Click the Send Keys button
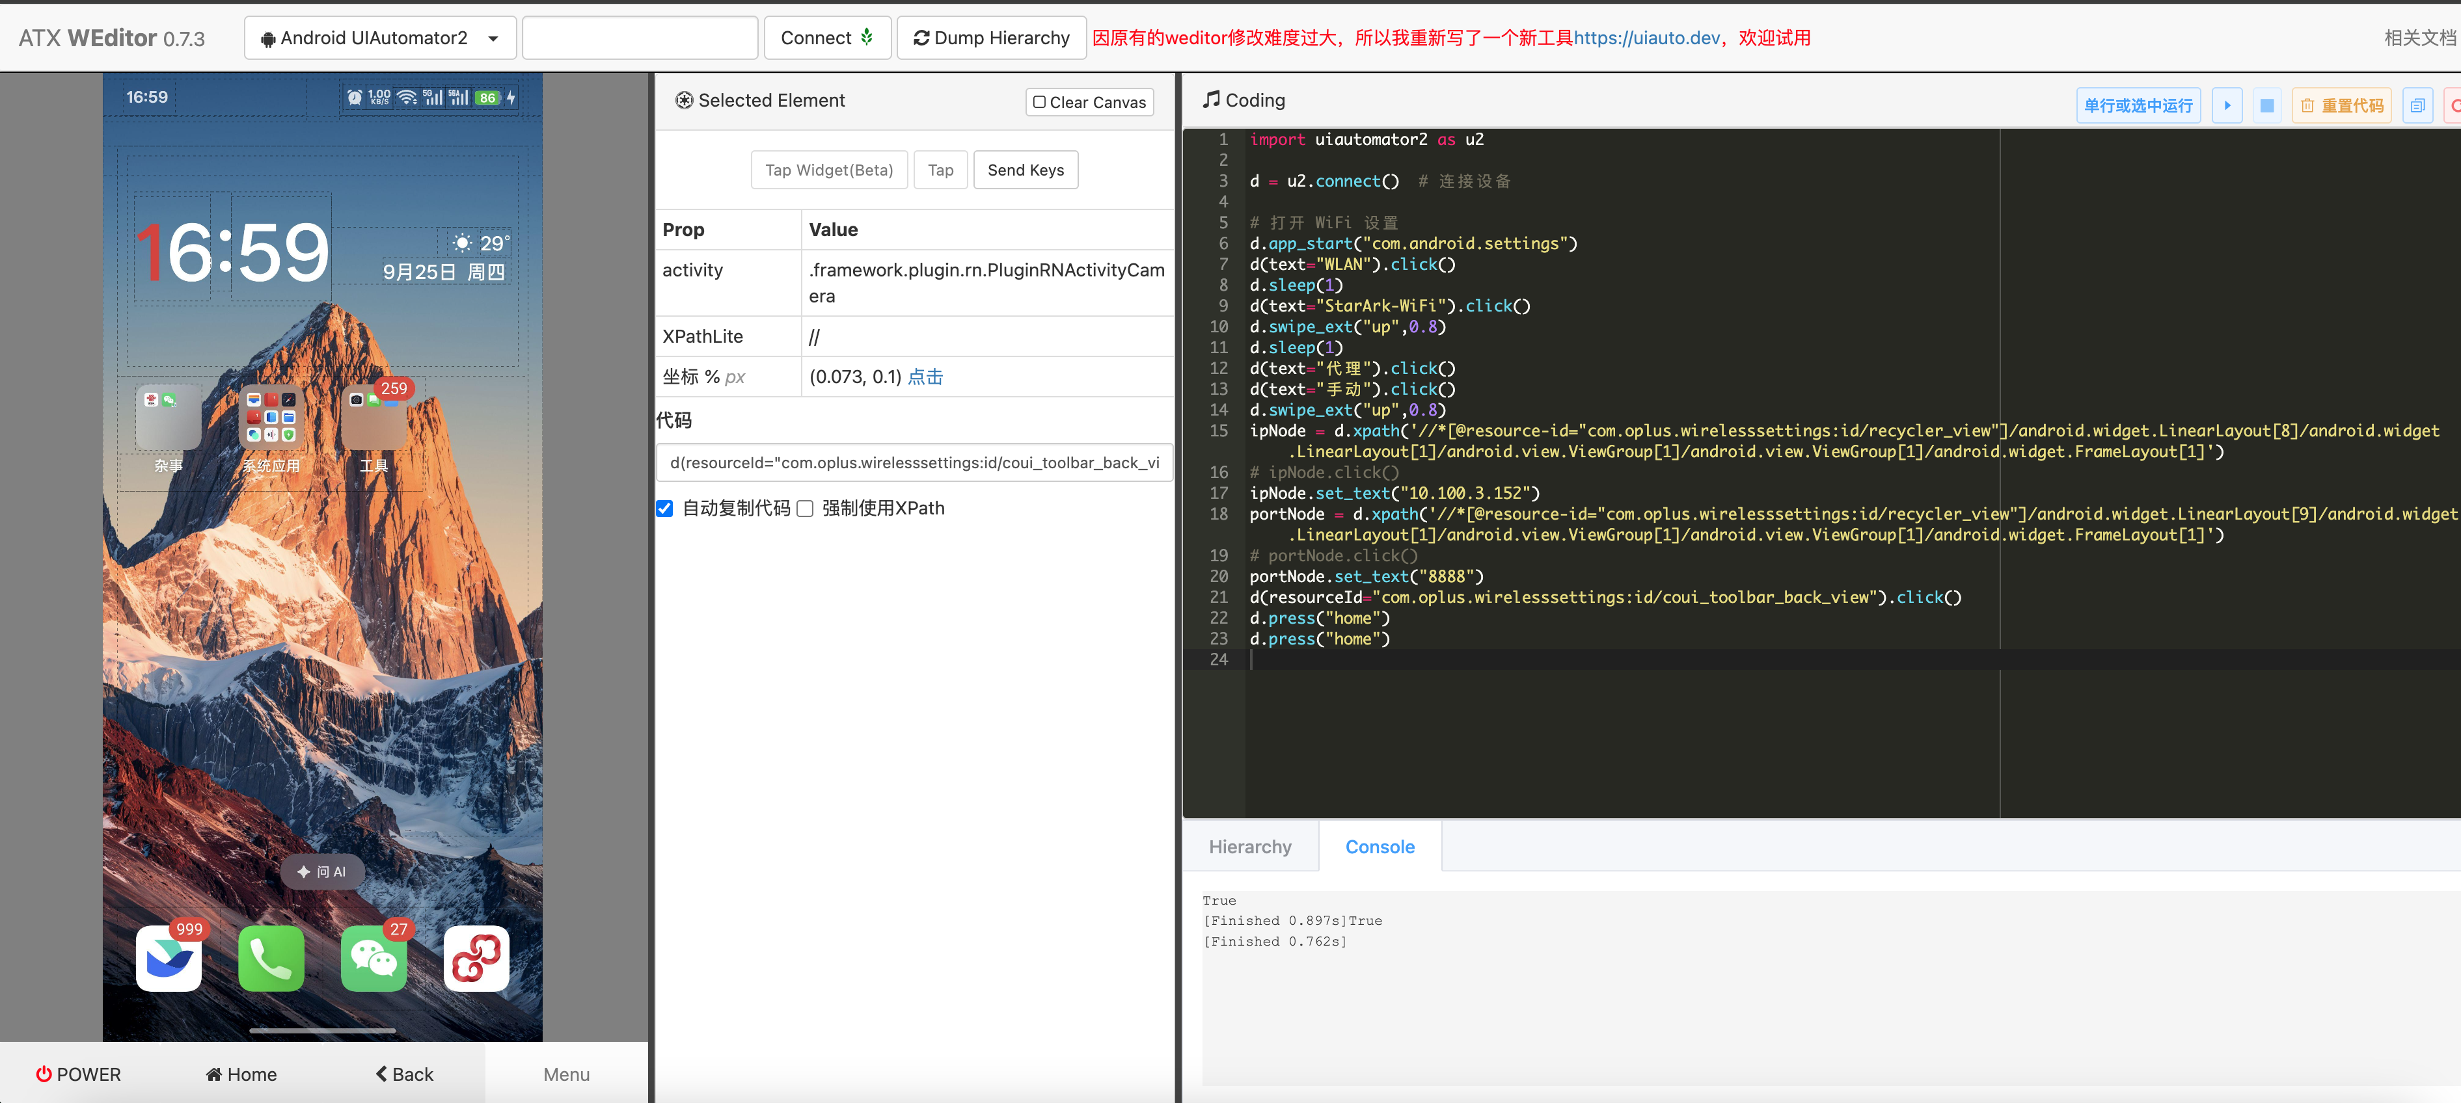This screenshot has width=2461, height=1103. [1025, 170]
